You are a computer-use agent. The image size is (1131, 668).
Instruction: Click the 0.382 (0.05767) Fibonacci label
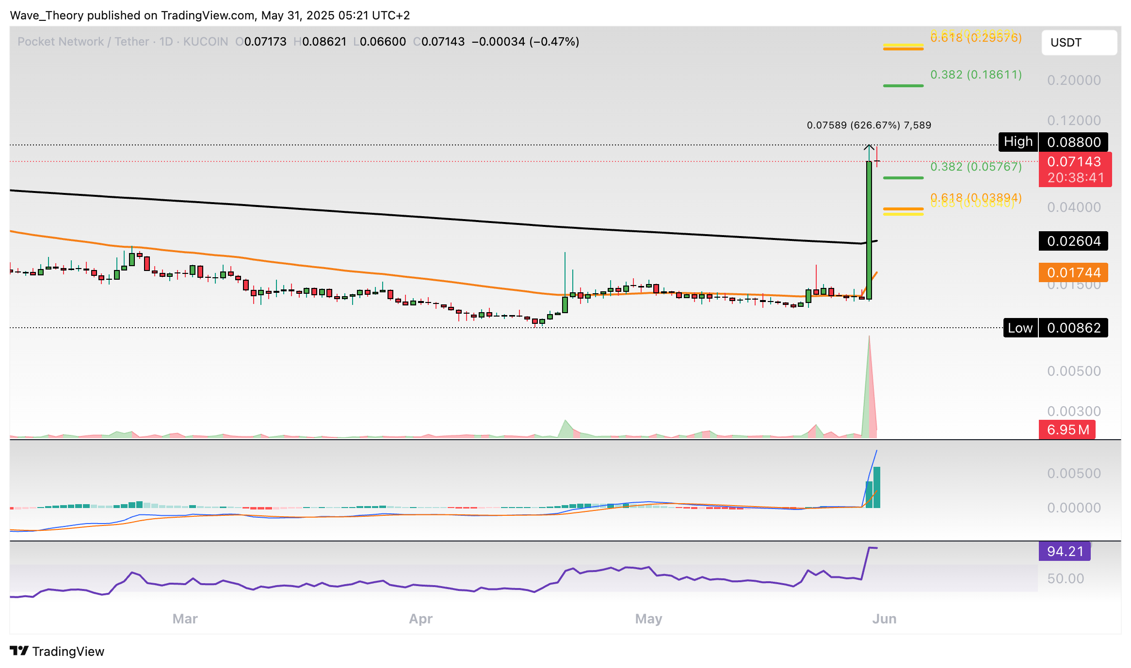point(976,167)
